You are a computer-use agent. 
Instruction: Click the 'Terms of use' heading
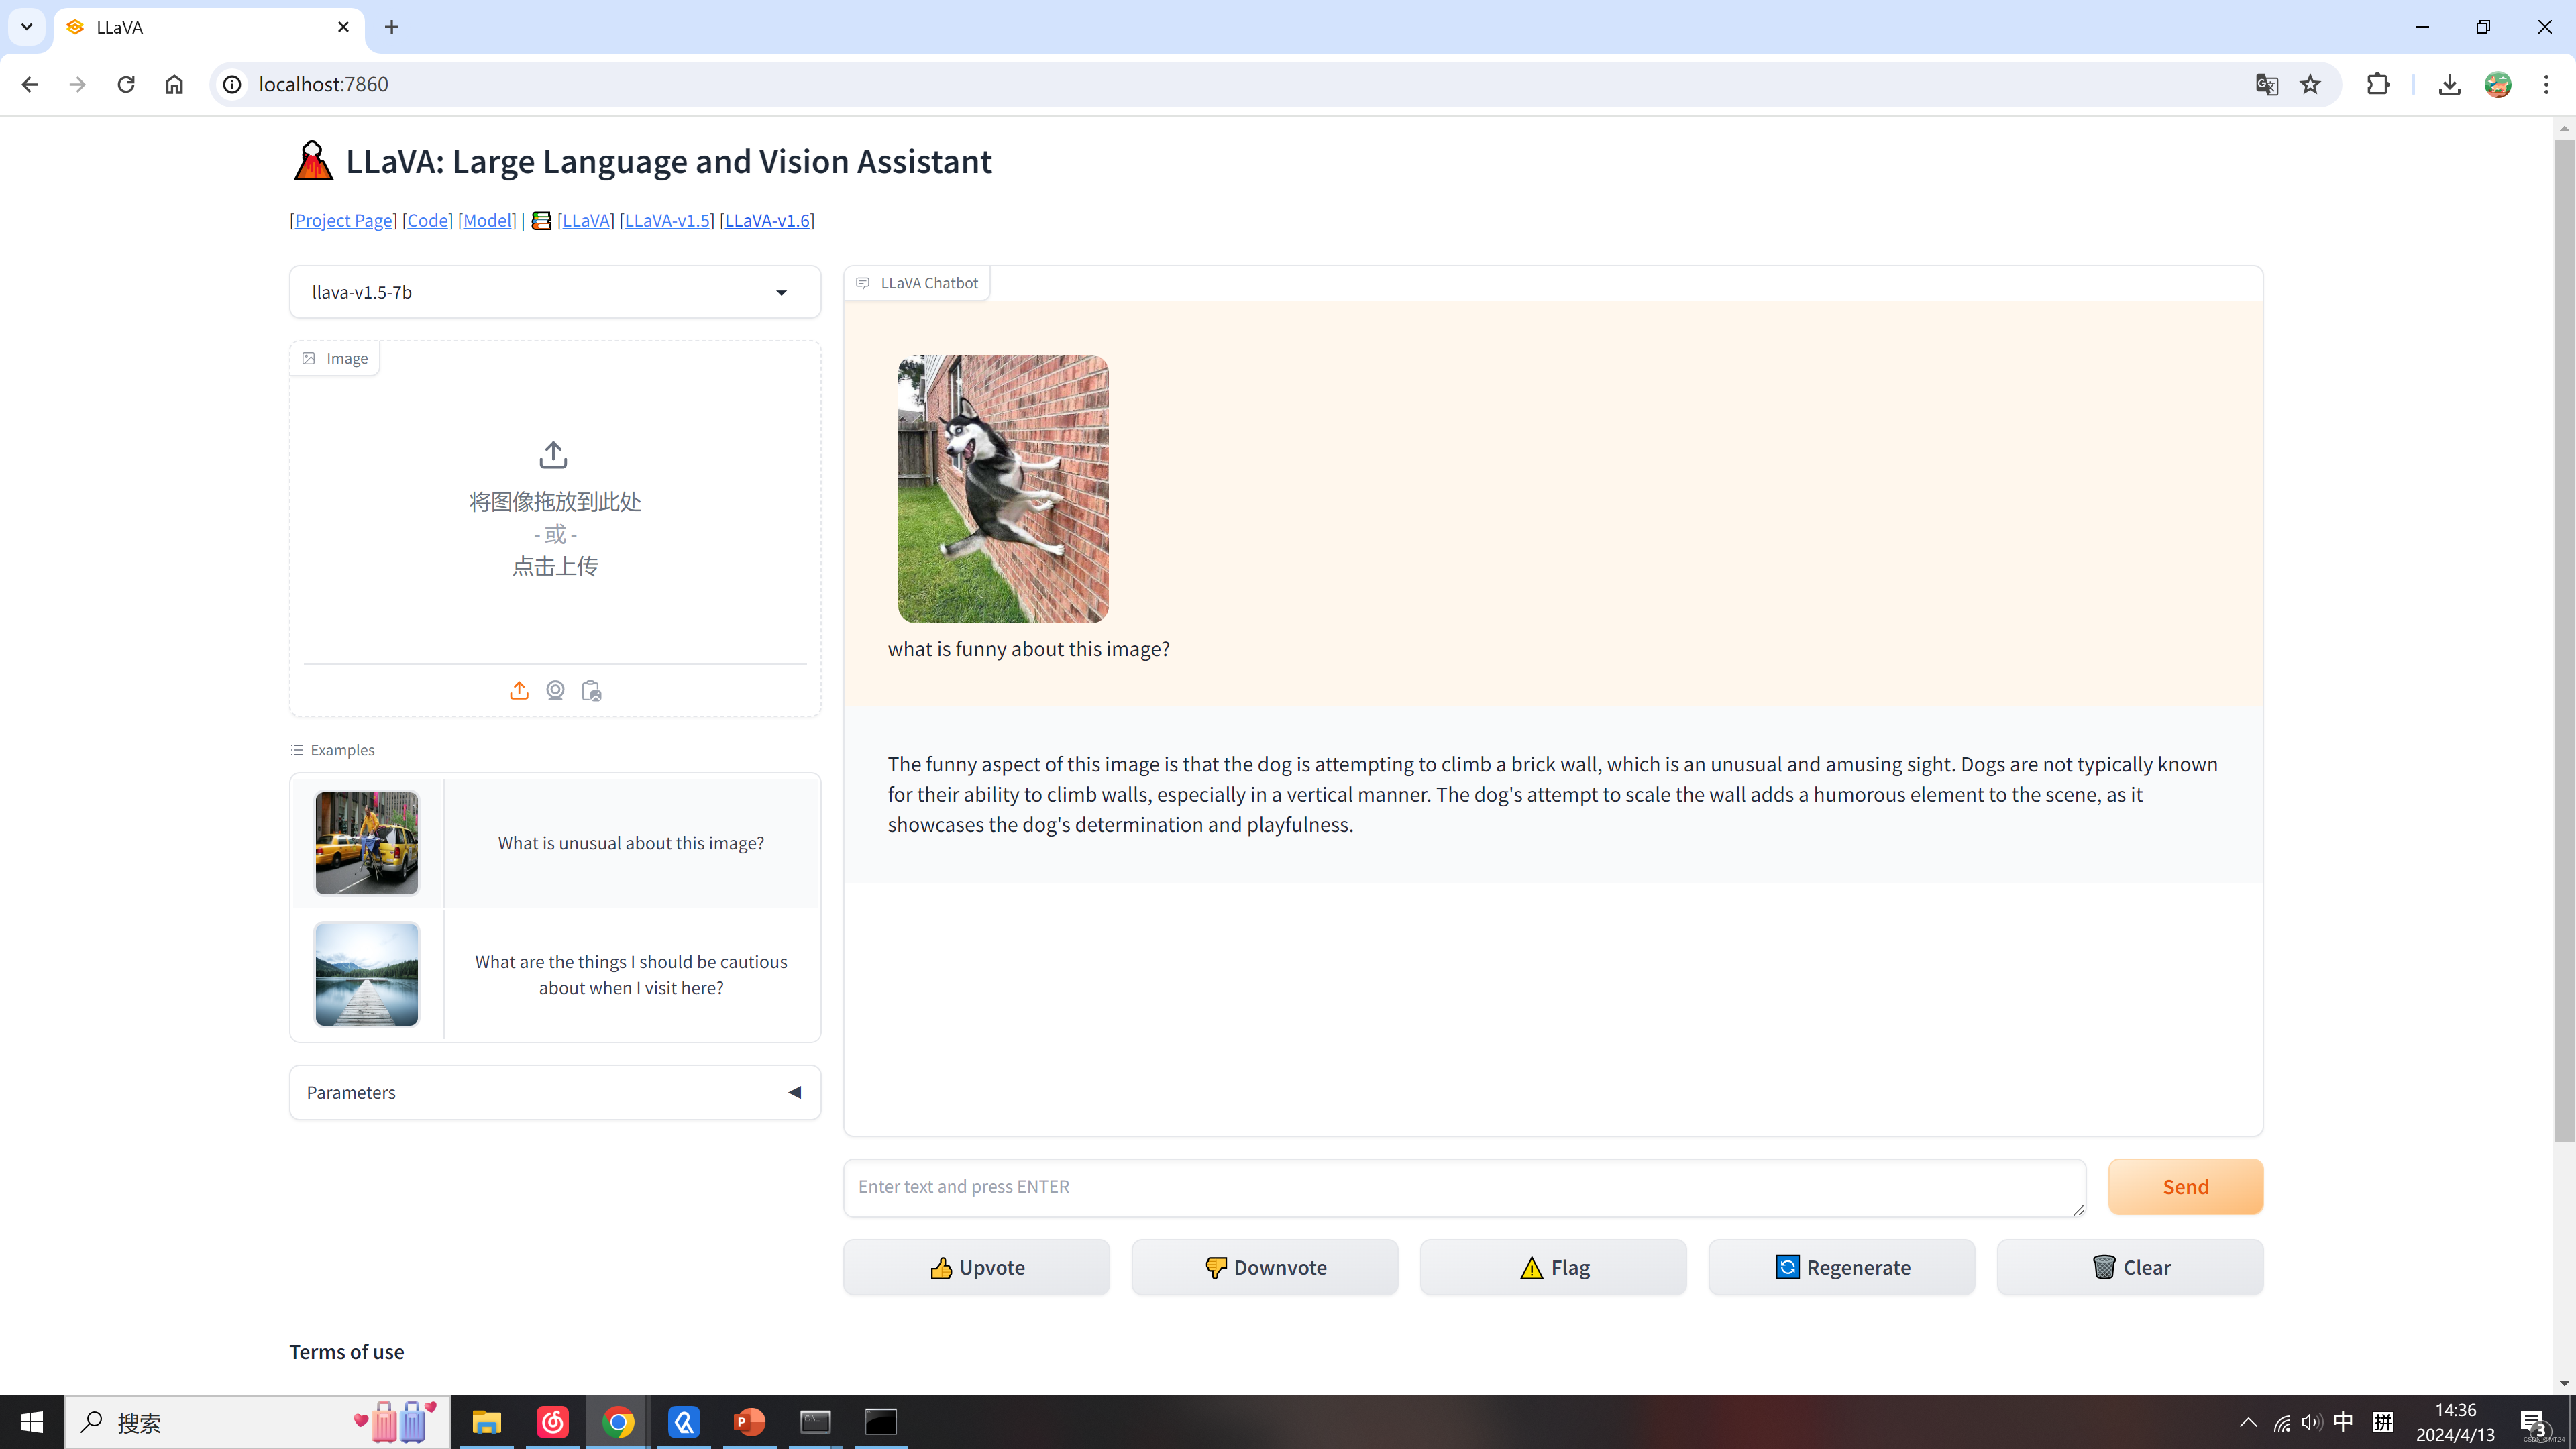click(347, 1352)
